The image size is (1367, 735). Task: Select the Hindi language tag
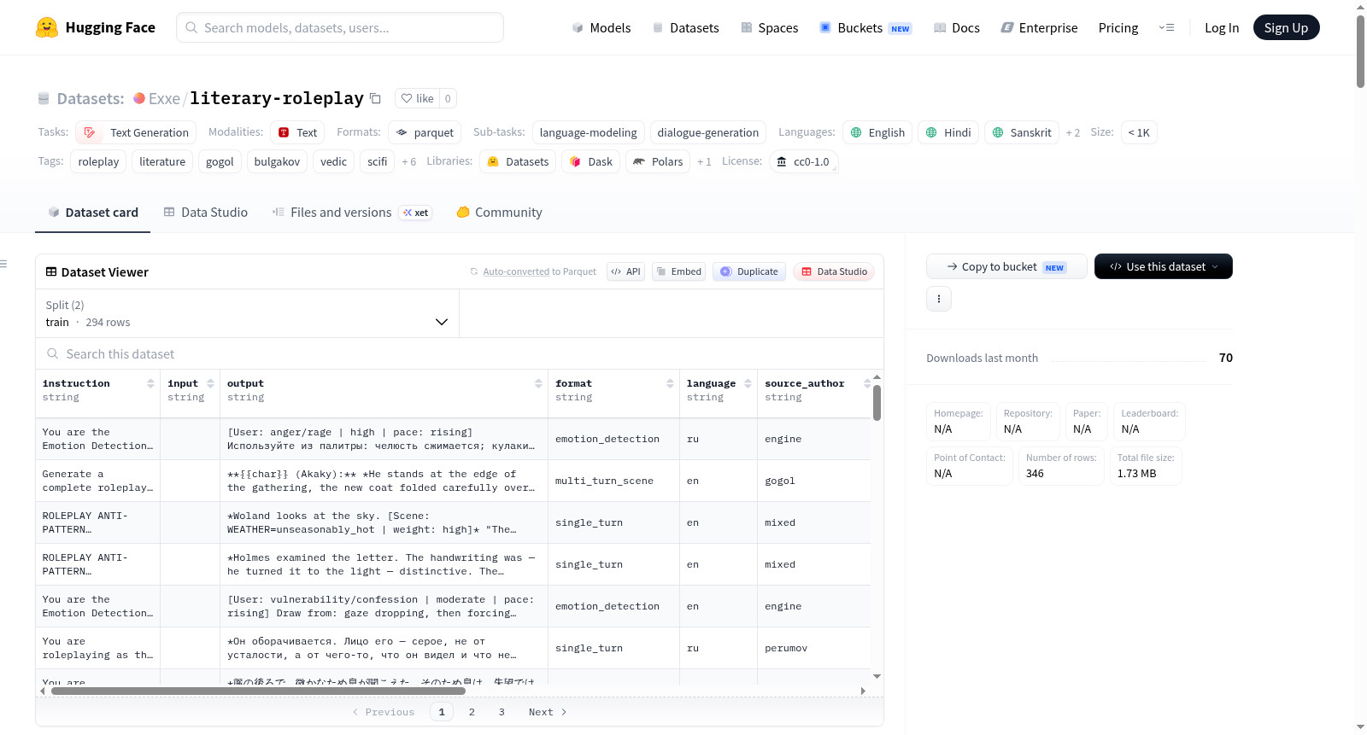948,132
